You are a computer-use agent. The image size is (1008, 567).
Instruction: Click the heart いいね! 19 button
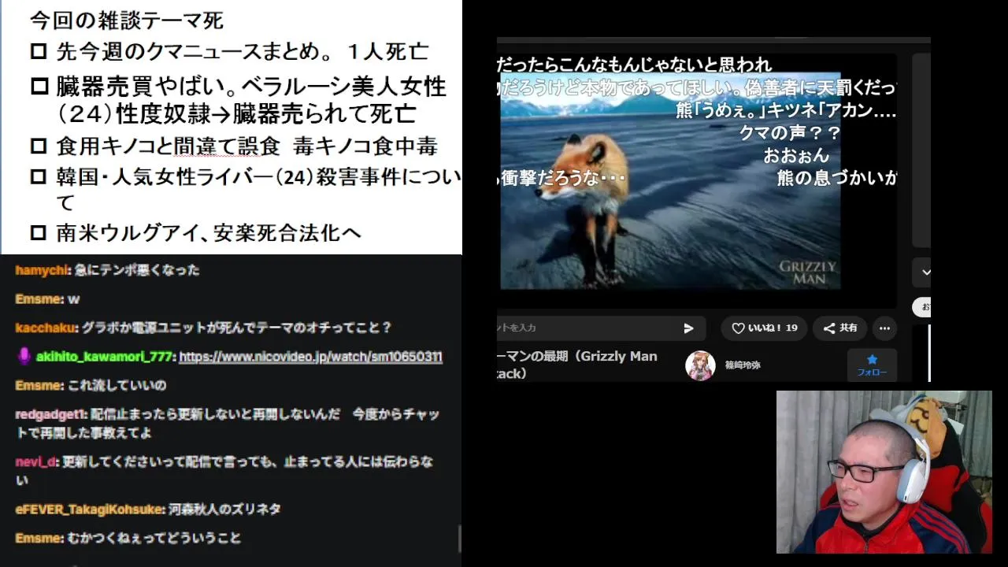764,328
